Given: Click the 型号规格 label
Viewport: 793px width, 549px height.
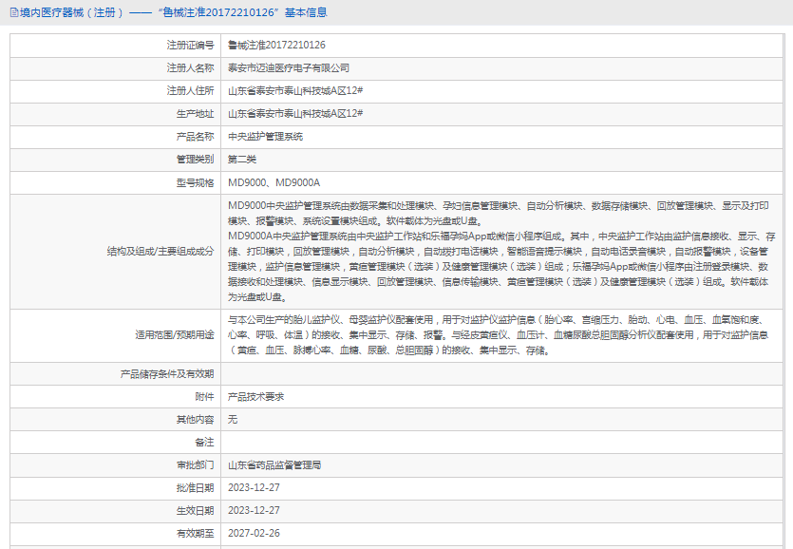Looking at the screenshot, I should [196, 182].
